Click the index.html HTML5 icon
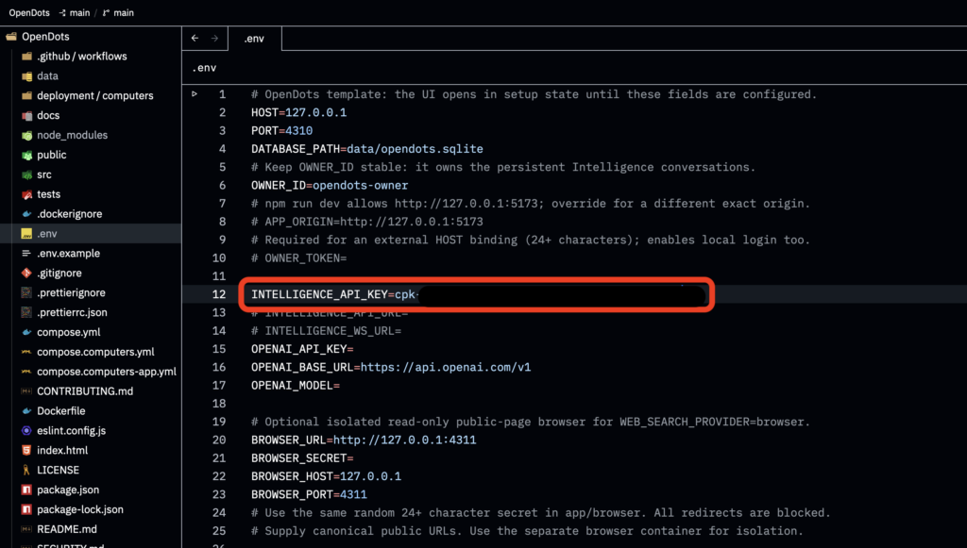 coord(26,450)
